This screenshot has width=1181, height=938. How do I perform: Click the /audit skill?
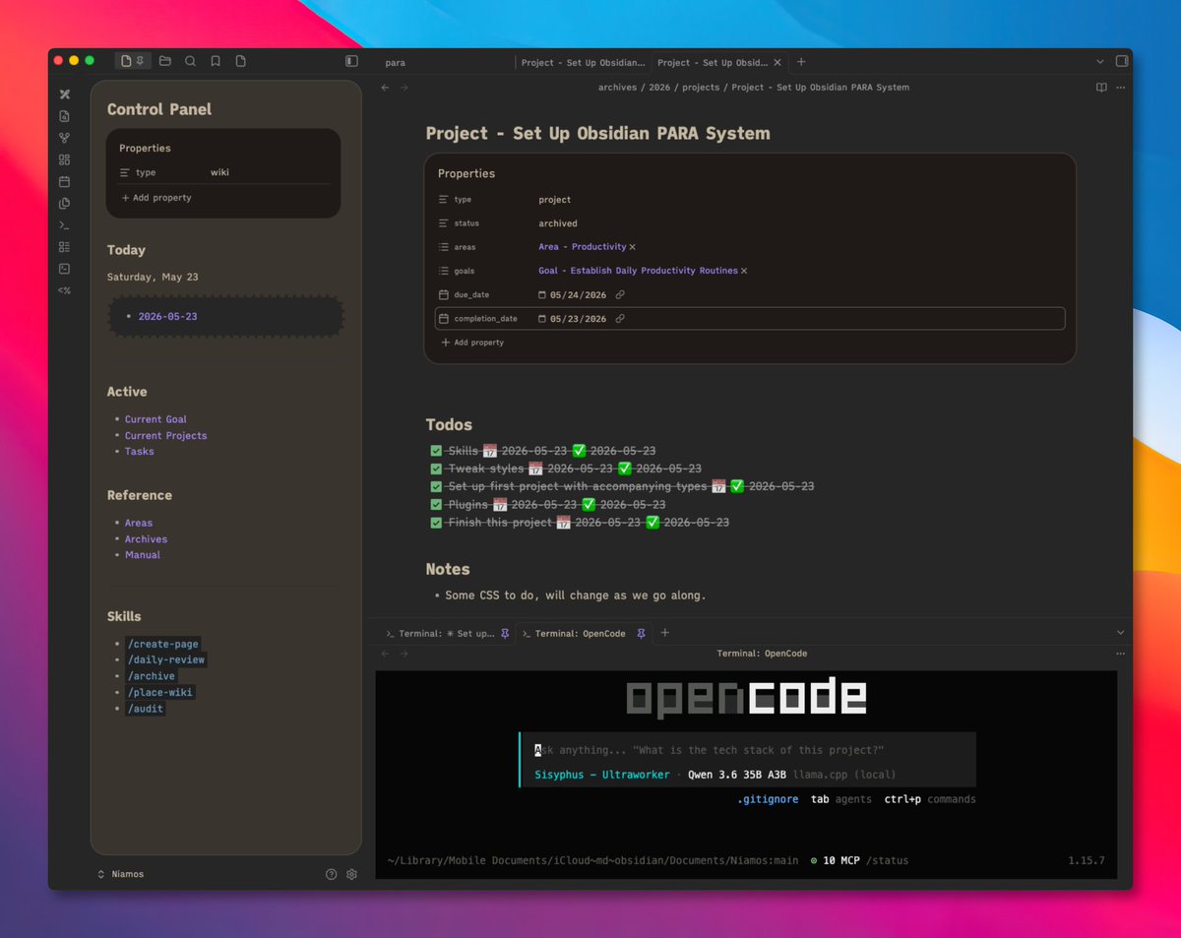[x=145, y=709]
